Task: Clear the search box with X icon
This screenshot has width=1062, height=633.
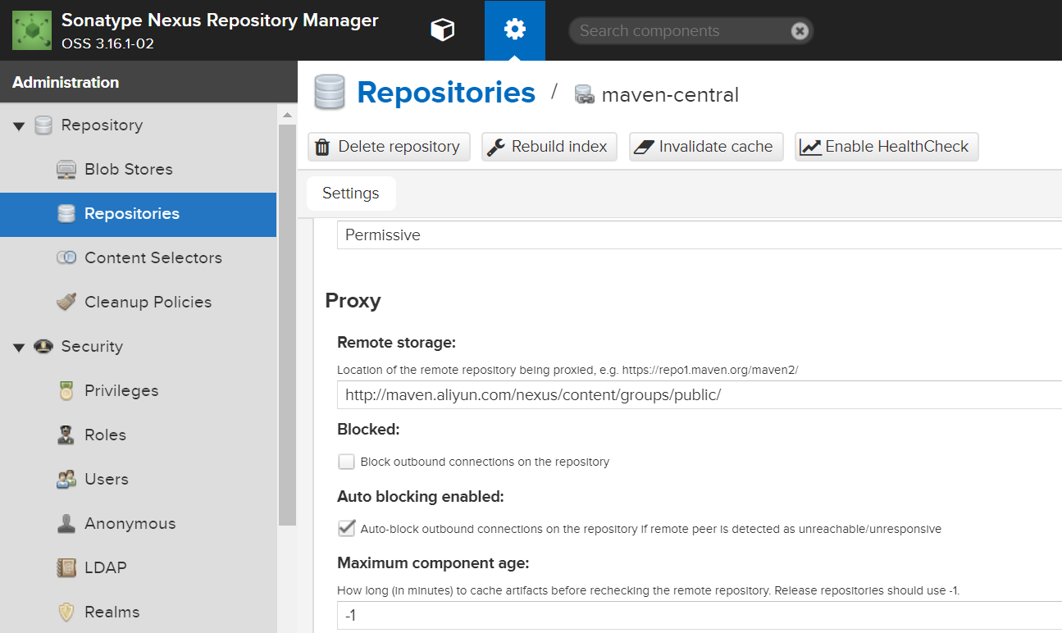Action: 800,31
